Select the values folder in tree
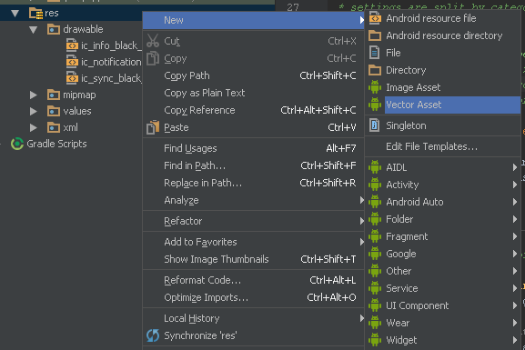Screen dimensions: 525x350 point(77,111)
